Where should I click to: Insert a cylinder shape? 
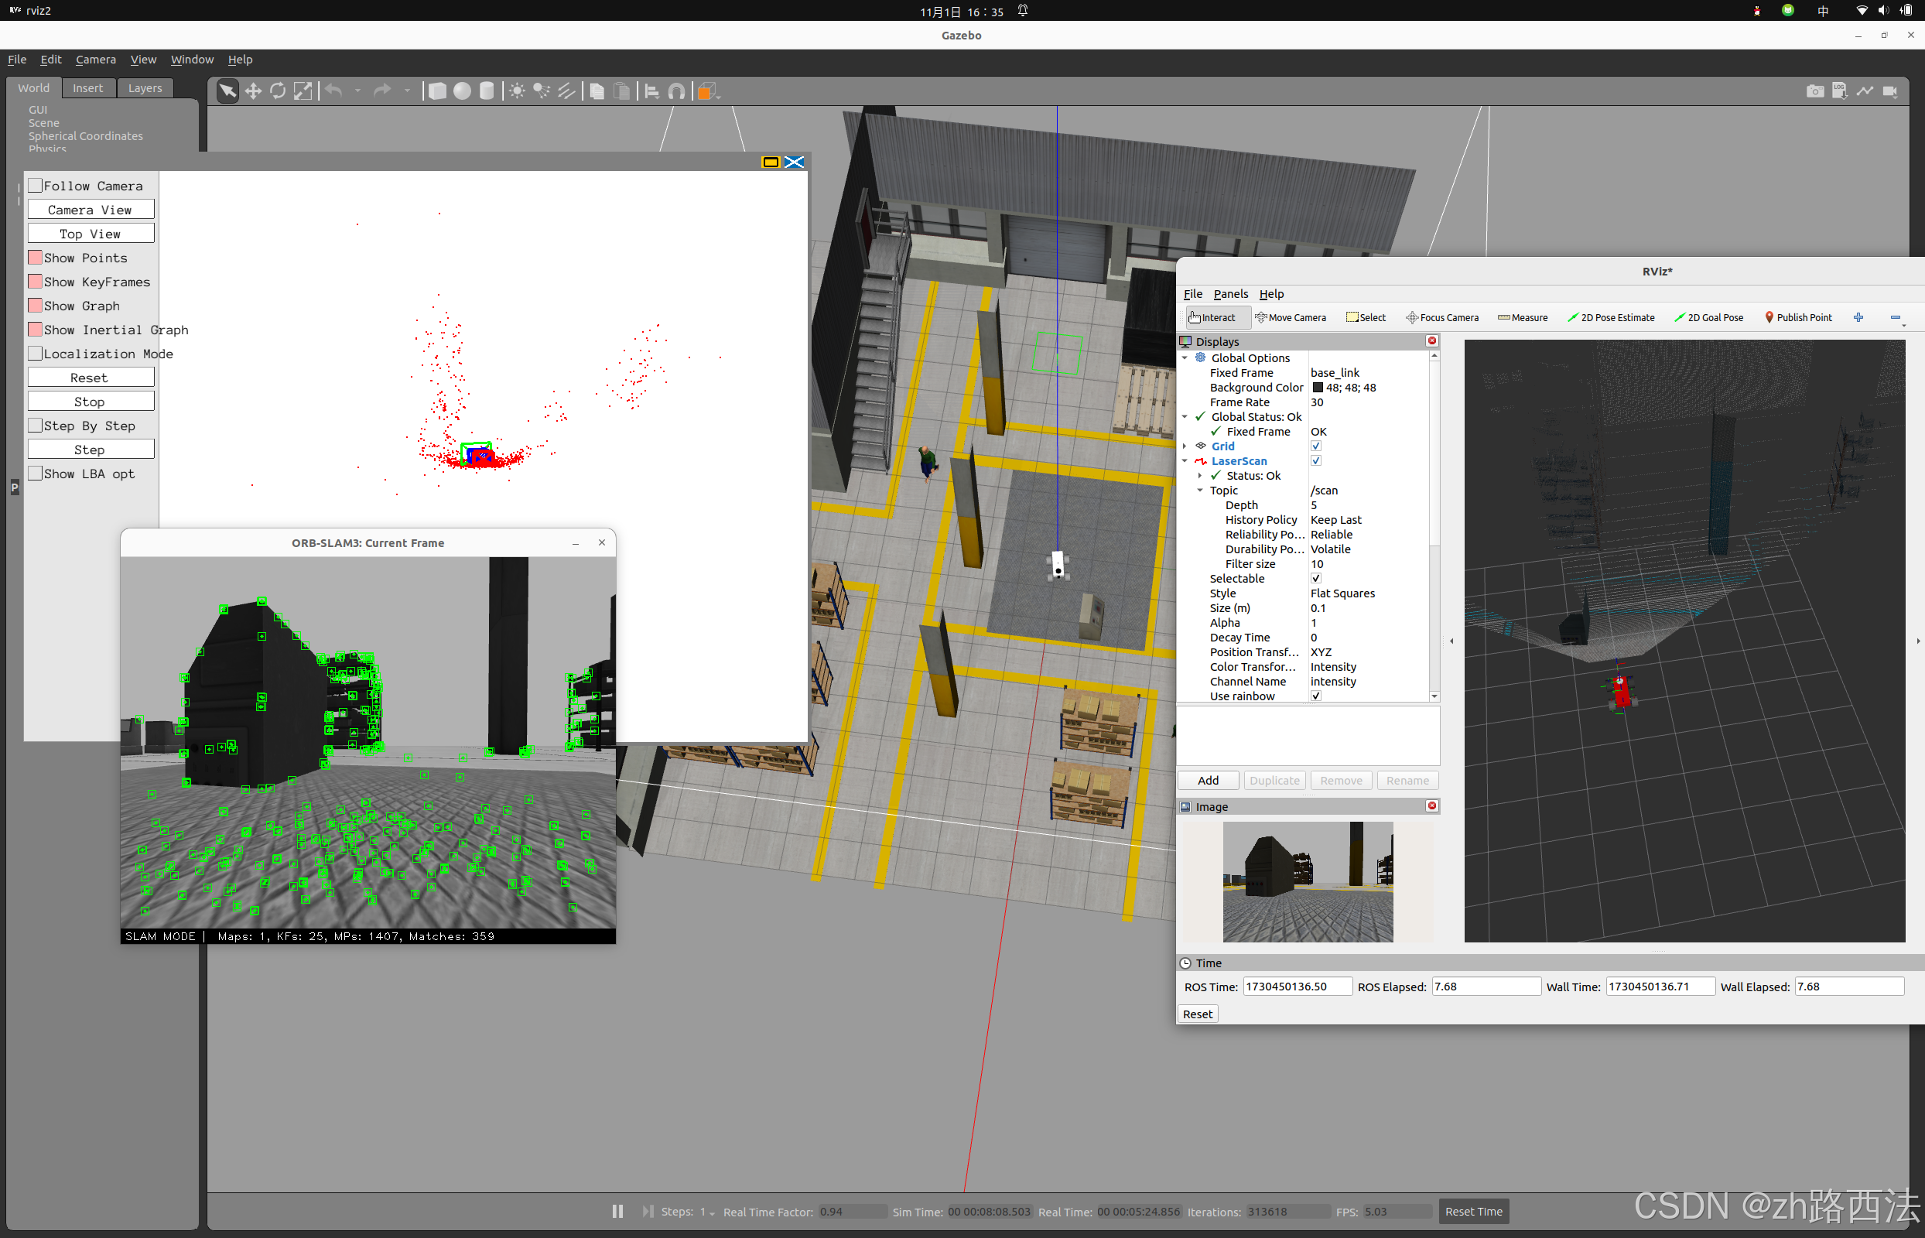(487, 91)
